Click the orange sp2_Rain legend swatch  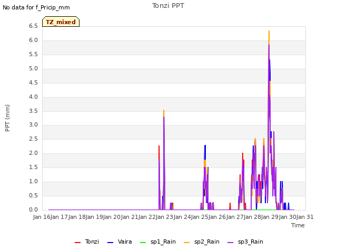187,243
